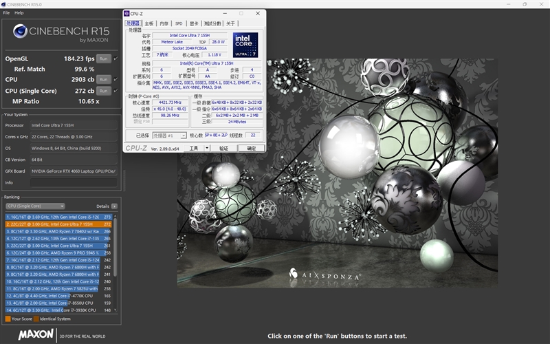The width and height of the screenshot is (550, 344).
Task: Switch to the 测试分数 tab in CPU-Z
Action: [x=212, y=23]
